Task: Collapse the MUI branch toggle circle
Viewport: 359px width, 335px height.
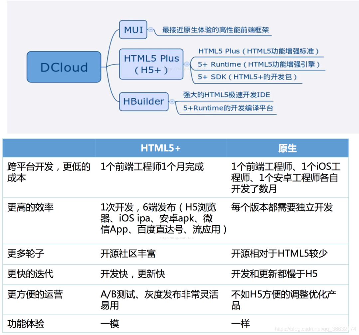Action: (x=151, y=30)
